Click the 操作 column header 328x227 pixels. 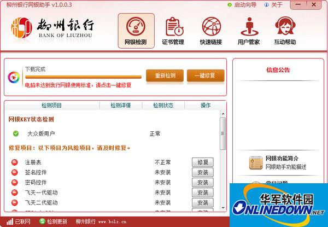206,105
